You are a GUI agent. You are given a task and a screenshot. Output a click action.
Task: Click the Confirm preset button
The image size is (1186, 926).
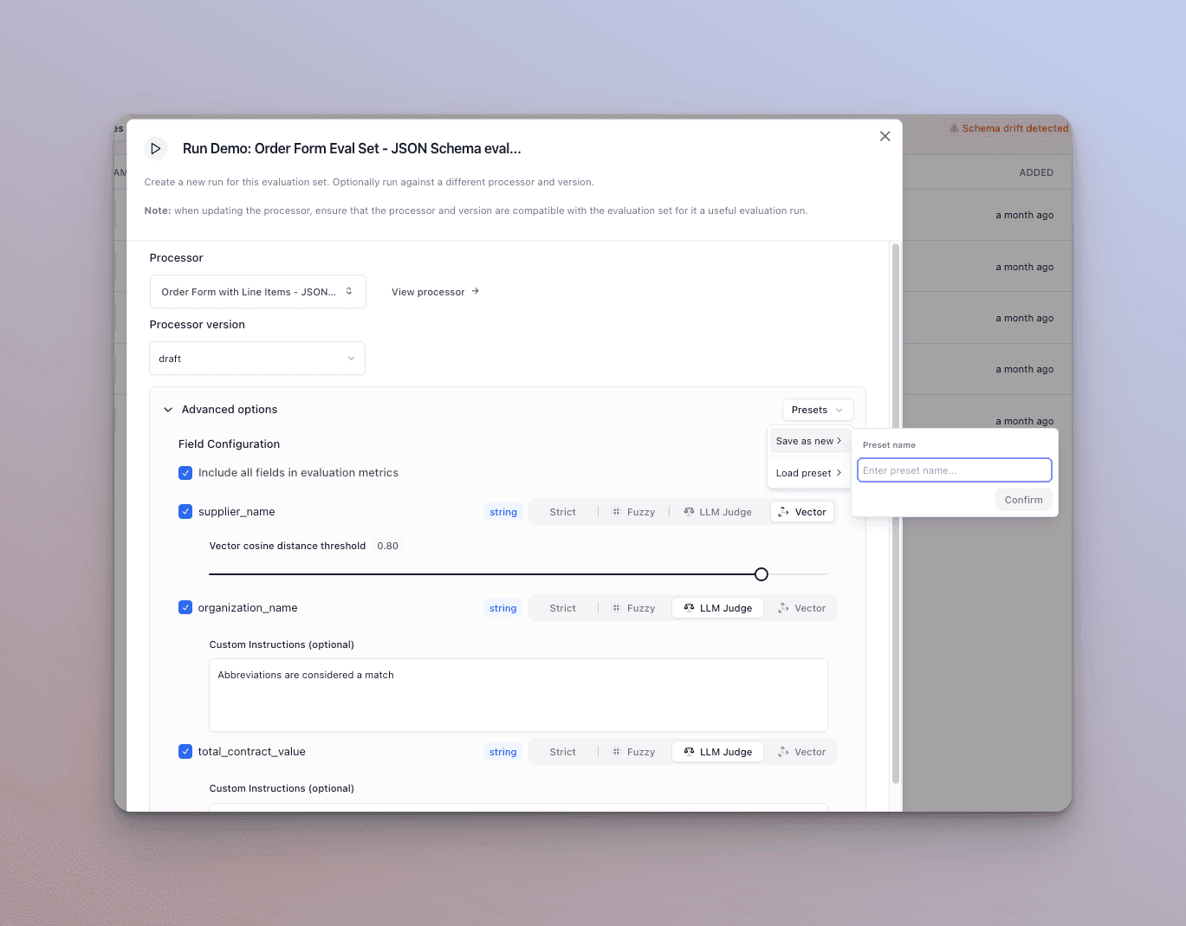pos(1023,500)
